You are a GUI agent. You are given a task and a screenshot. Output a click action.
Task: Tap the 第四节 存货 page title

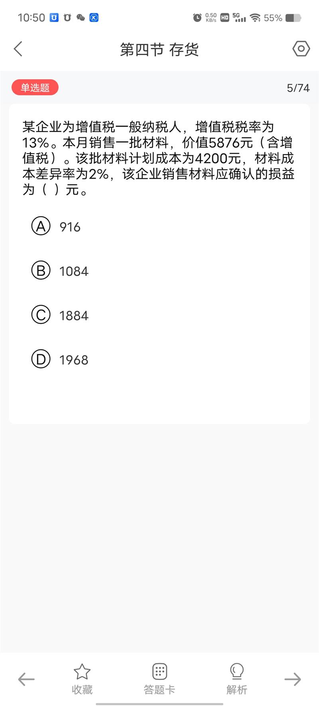pos(159,50)
